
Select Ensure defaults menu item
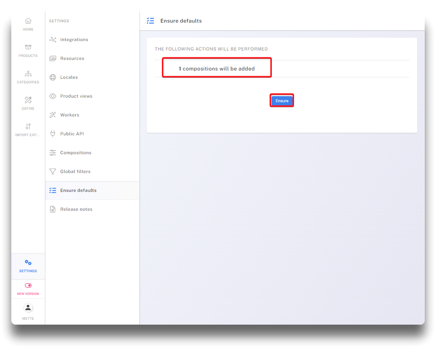pos(78,190)
